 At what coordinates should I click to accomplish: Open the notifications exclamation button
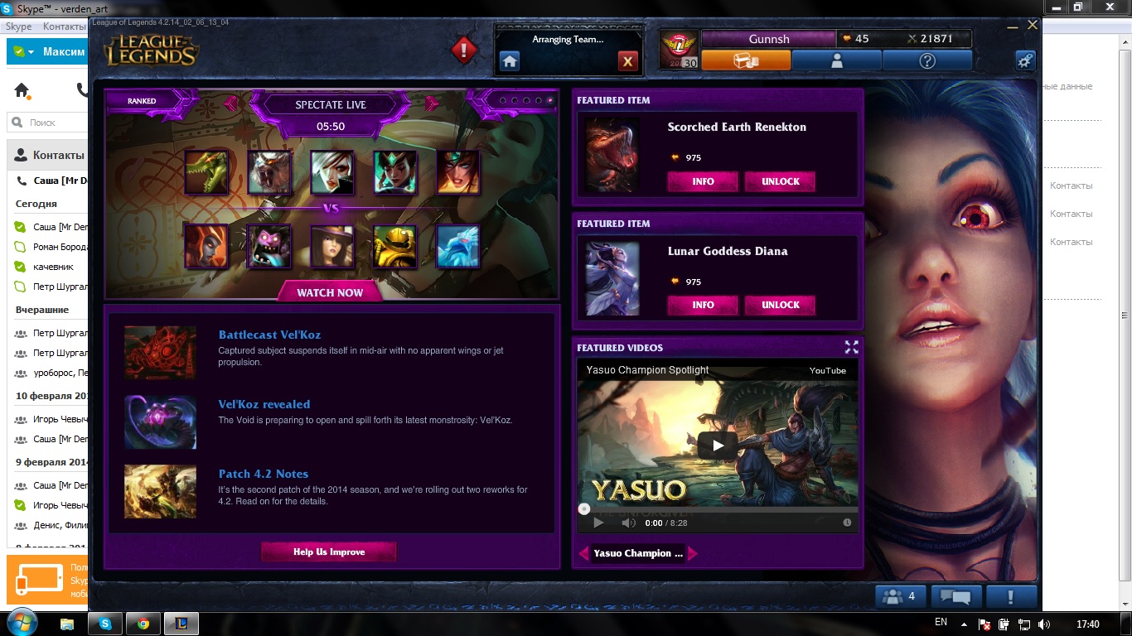pyautogui.click(x=1011, y=596)
